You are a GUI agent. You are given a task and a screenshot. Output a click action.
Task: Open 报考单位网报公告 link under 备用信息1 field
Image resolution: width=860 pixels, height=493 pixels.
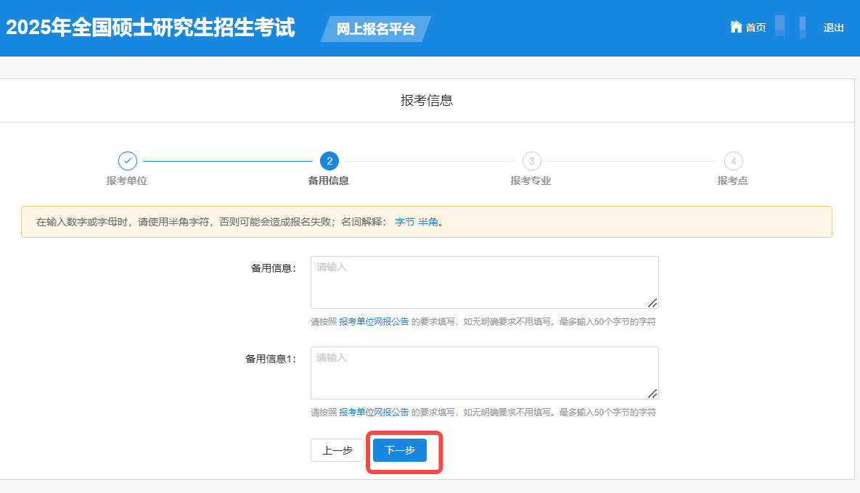pos(374,412)
